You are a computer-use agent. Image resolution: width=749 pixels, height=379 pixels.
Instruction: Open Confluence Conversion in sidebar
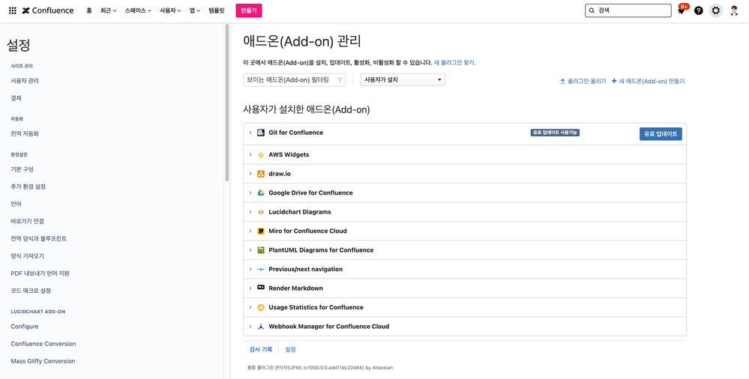point(43,344)
